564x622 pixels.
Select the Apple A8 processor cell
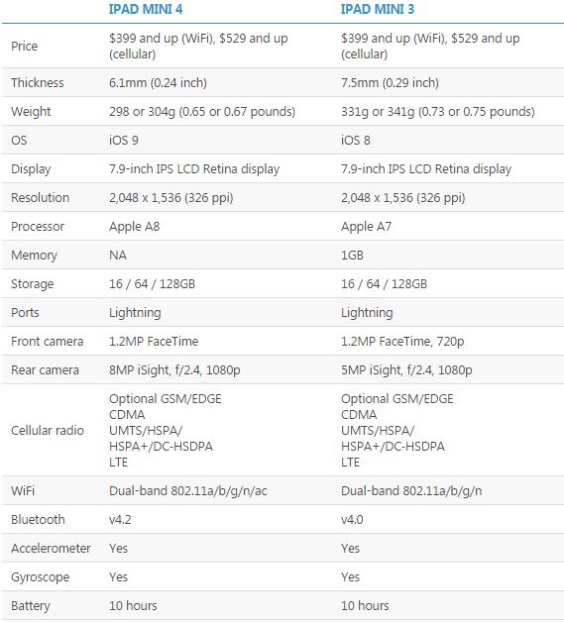point(135,227)
